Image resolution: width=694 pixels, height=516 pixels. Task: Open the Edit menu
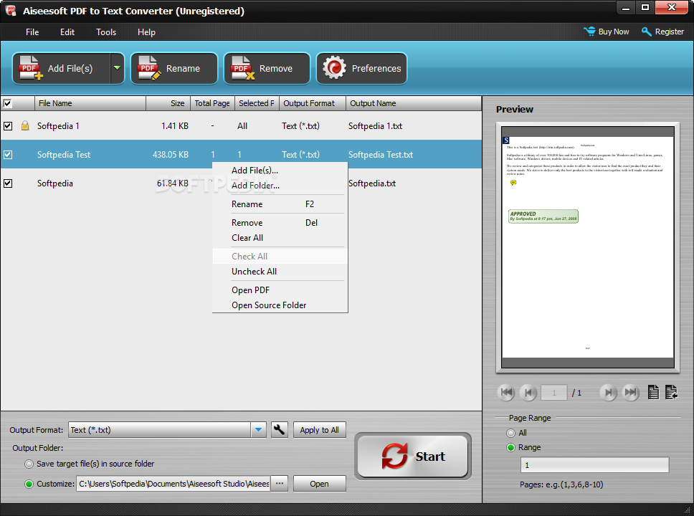[x=67, y=32]
